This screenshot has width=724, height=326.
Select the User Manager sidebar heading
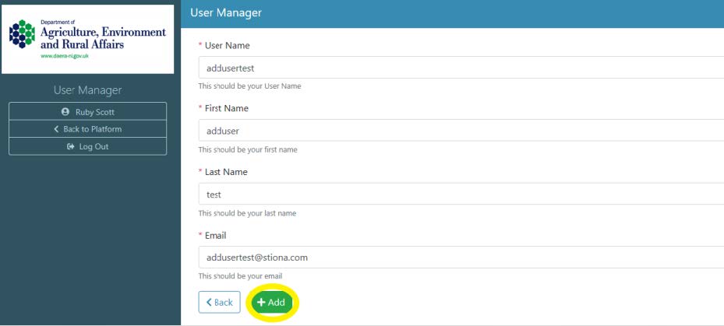(x=87, y=91)
